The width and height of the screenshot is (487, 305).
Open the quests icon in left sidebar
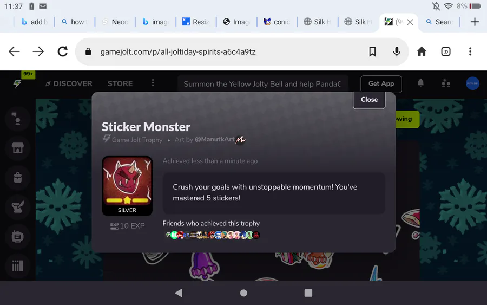18,207
